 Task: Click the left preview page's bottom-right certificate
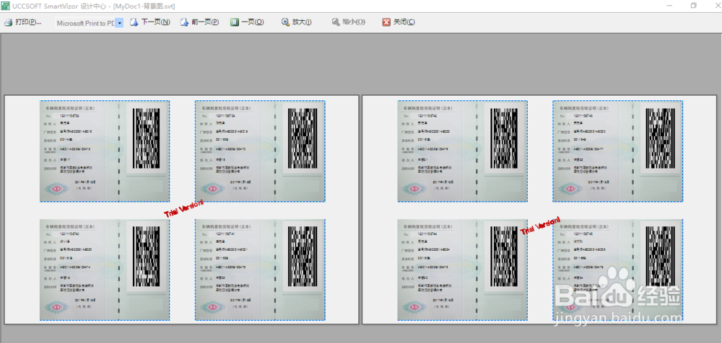tap(260, 269)
